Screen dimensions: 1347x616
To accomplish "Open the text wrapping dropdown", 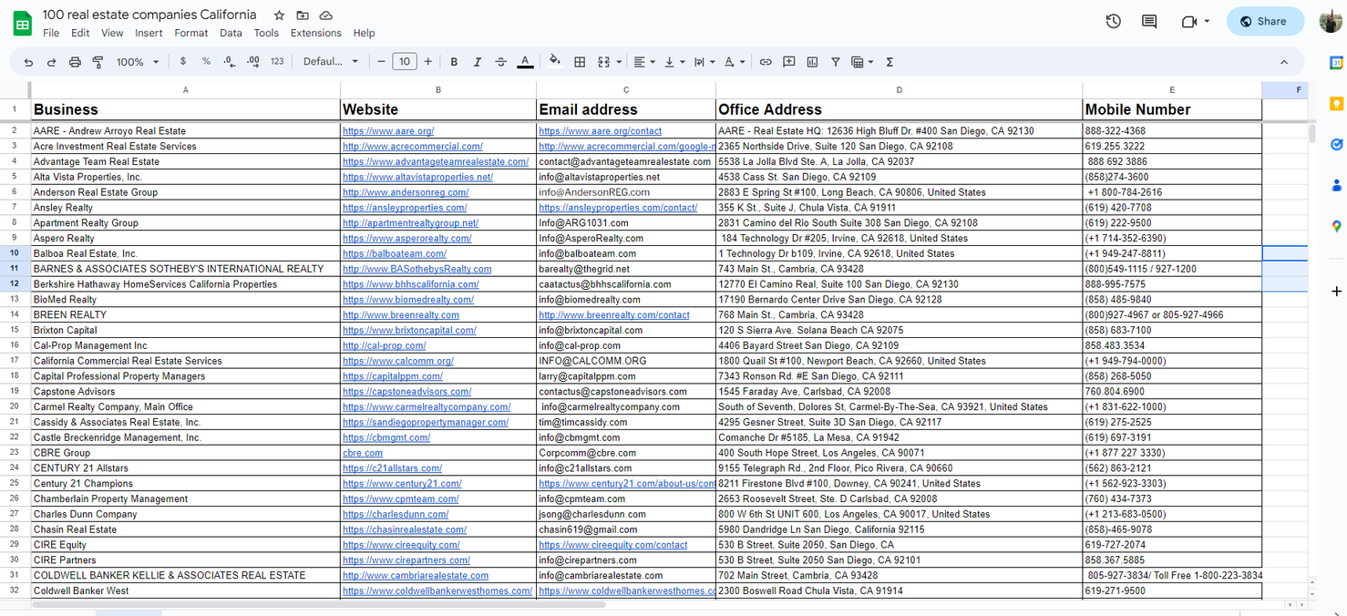I will [704, 62].
